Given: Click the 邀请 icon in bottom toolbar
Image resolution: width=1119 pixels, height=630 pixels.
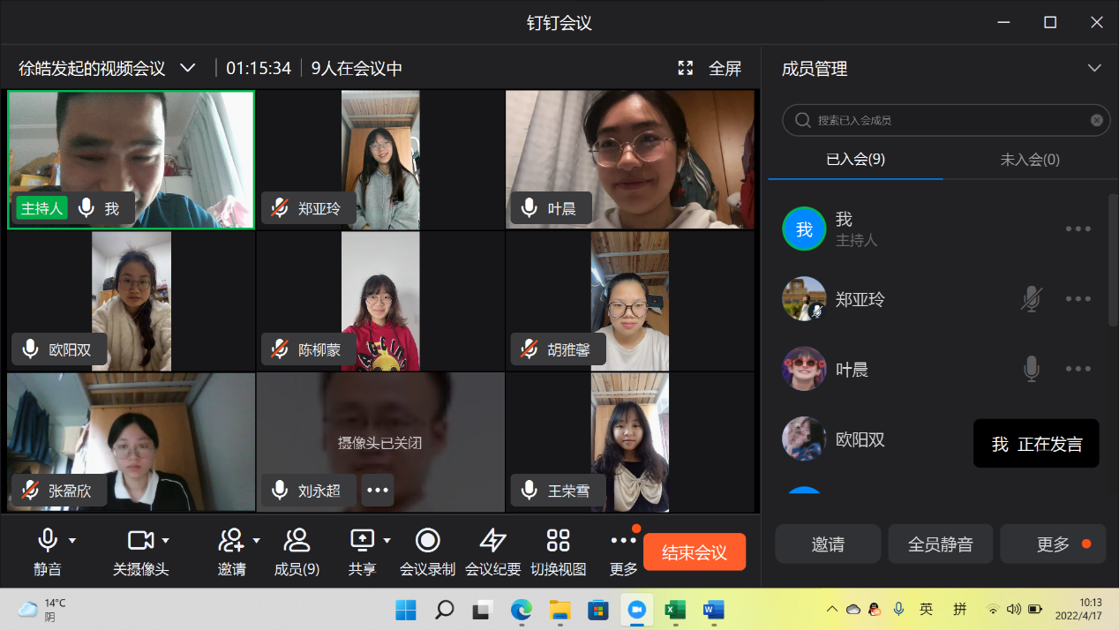Looking at the screenshot, I should [231, 541].
